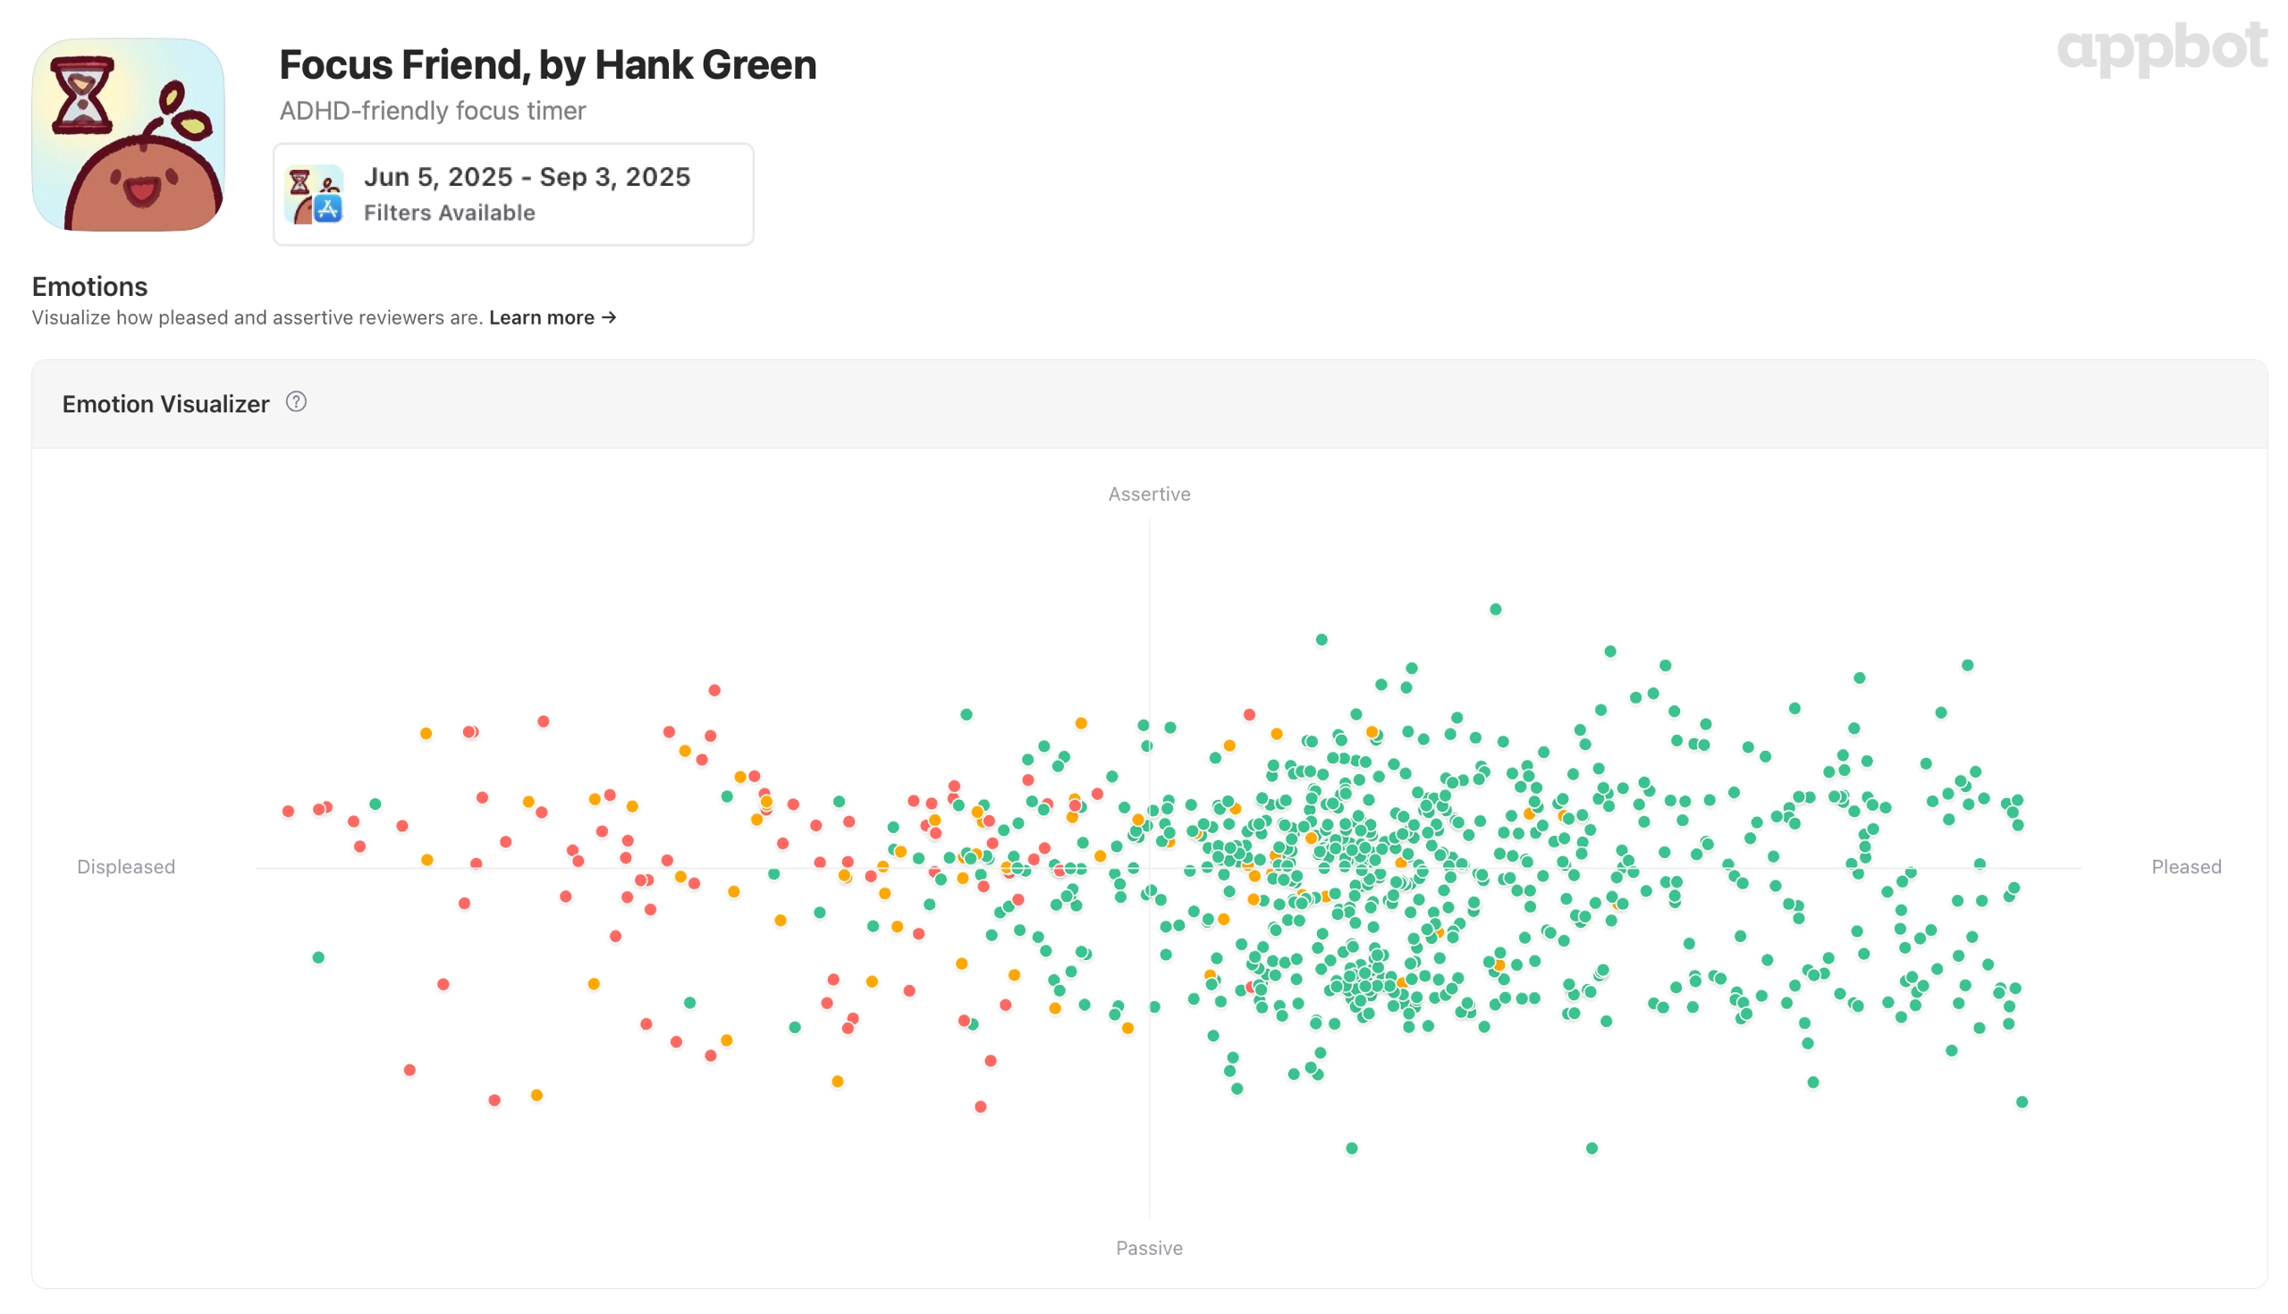Click the 'Passive' axis label
Image resolution: width=2288 pixels, height=1314 pixels.
point(1149,1248)
